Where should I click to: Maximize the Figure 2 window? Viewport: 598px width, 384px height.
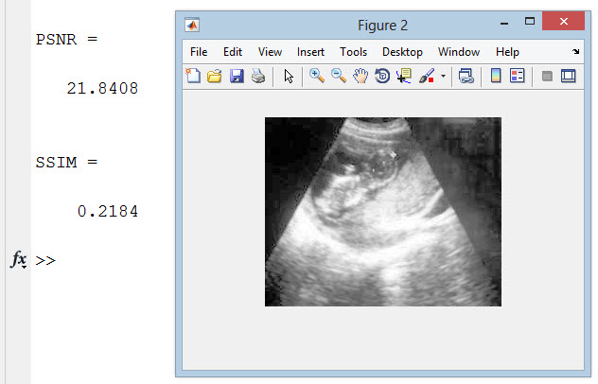coord(530,22)
